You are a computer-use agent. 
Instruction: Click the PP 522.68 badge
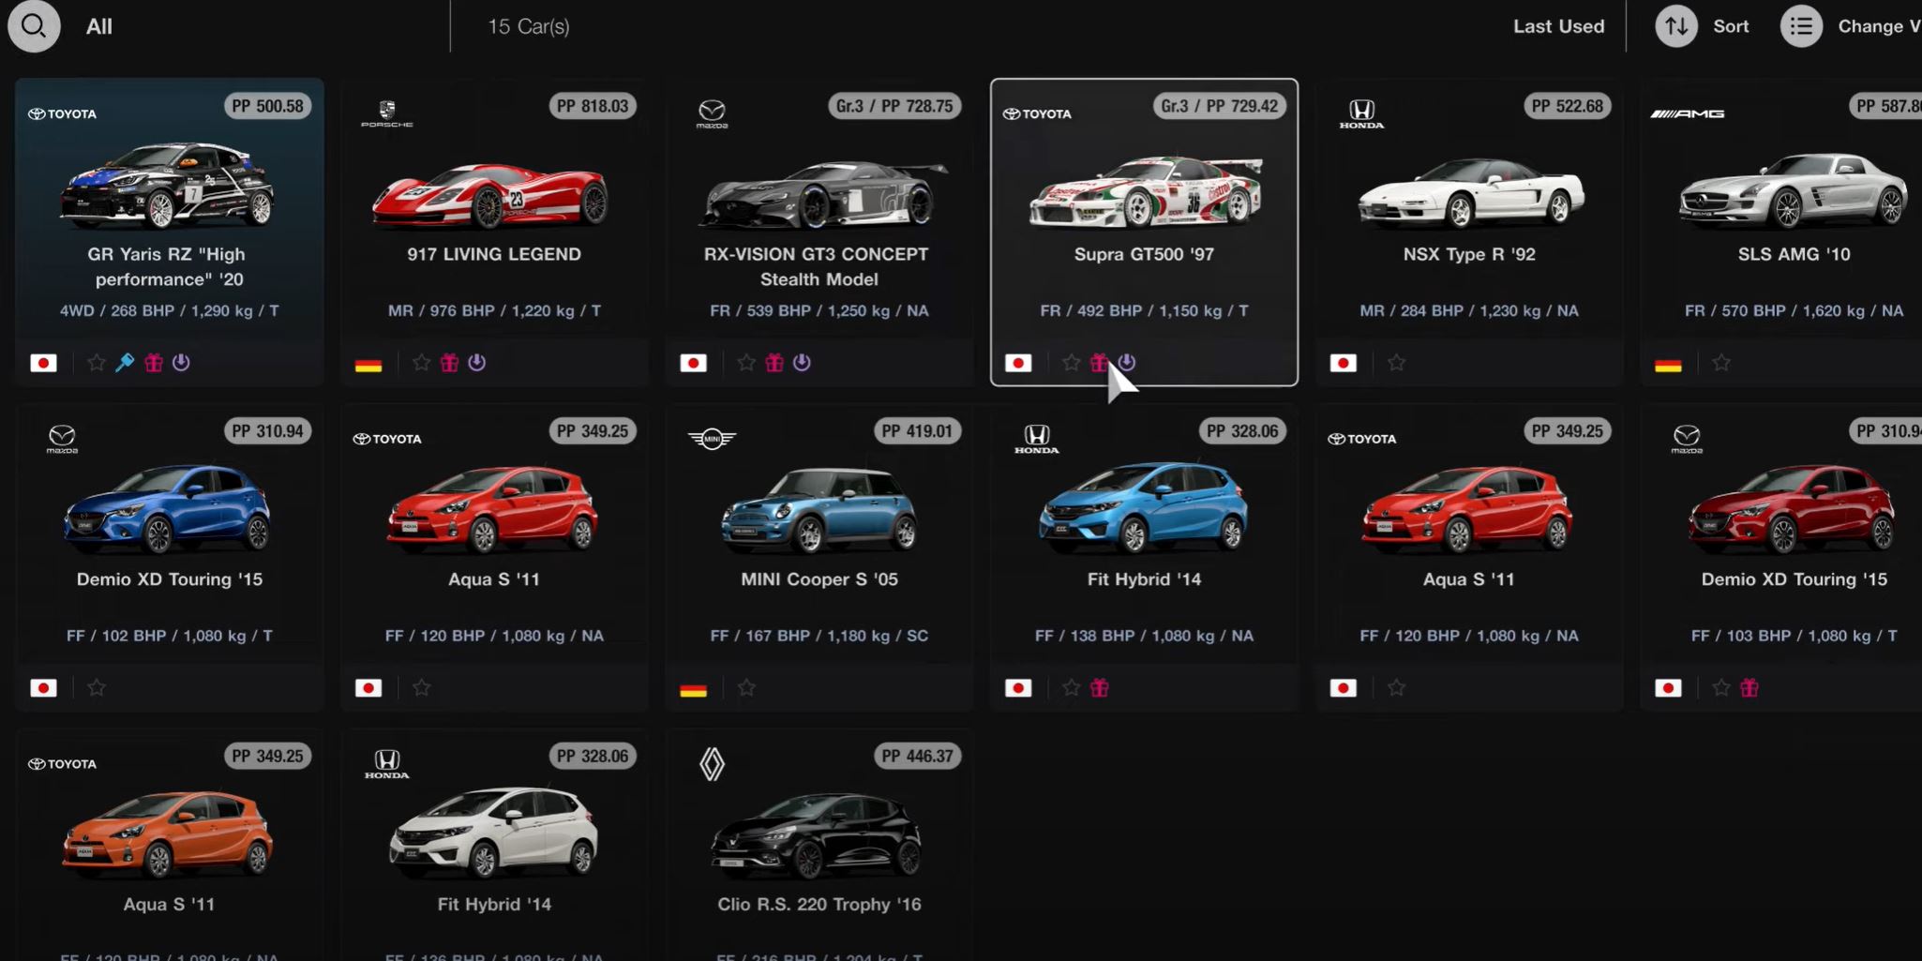pos(1568,106)
